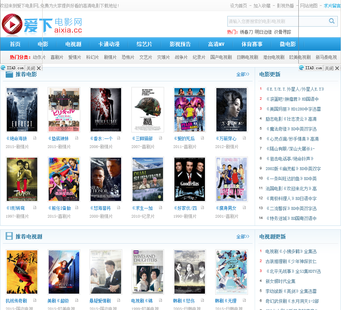The image size is (341, 310).
Task: Open 新女婿时代全集 TV update entry
Action: click(280, 281)
